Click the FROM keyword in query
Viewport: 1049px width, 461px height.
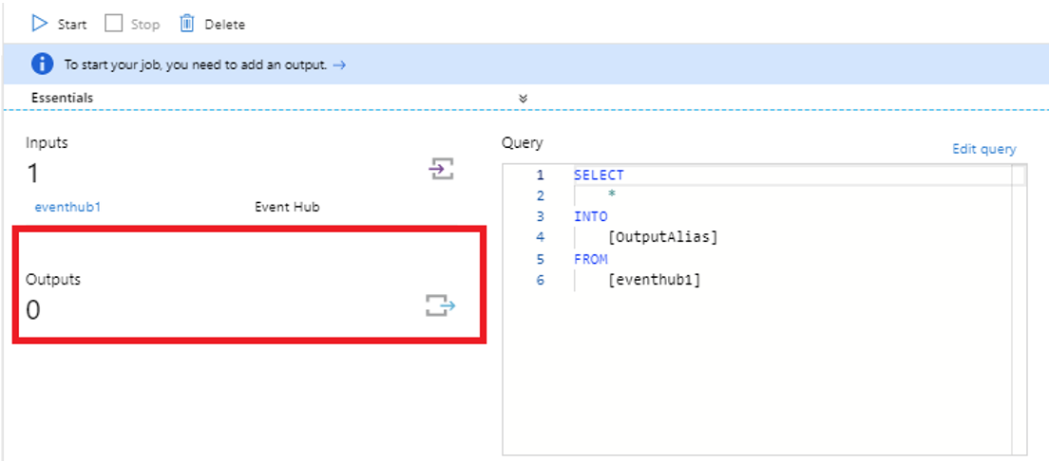click(x=591, y=259)
